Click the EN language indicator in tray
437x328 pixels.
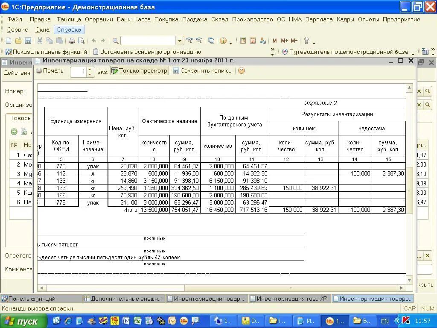click(x=385, y=321)
